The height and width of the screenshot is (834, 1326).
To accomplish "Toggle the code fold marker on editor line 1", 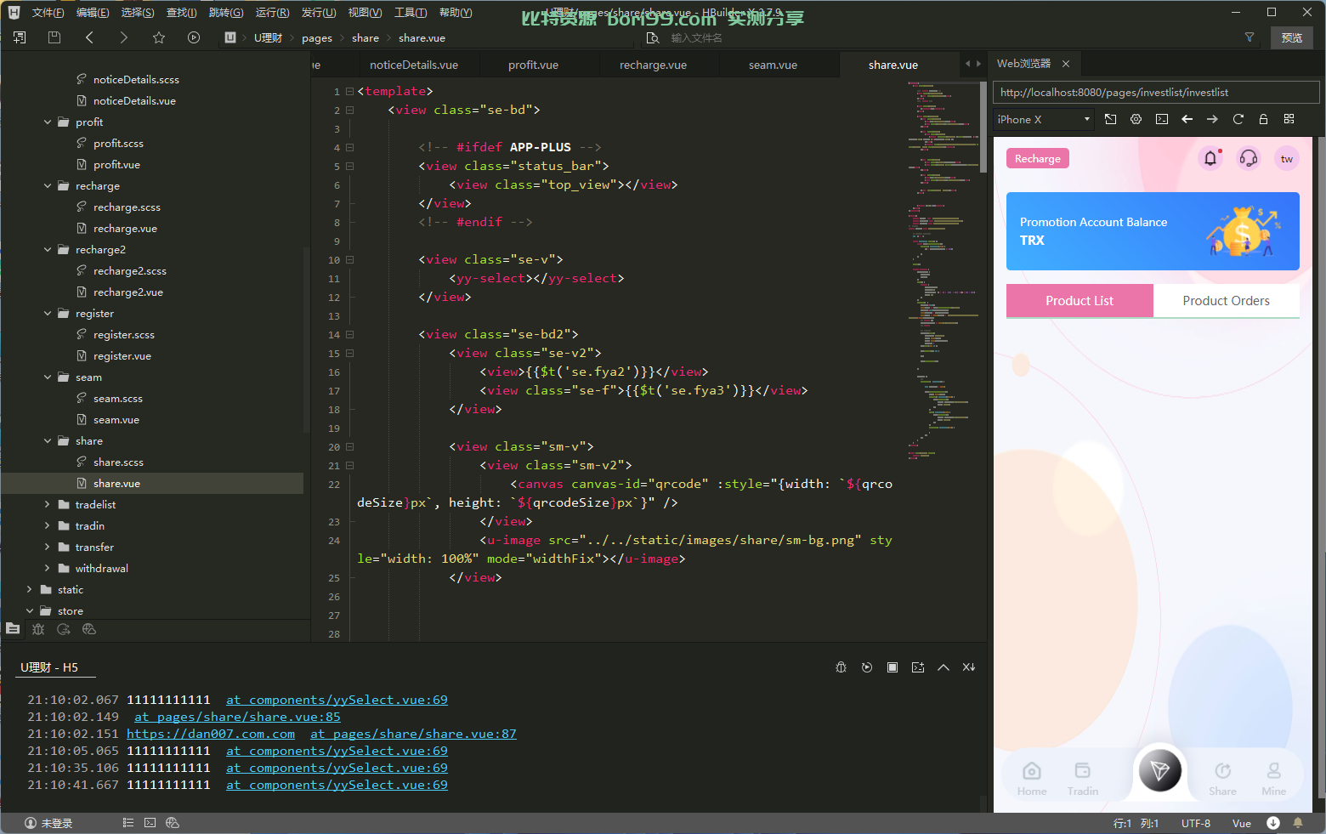I will pos(349,91).
